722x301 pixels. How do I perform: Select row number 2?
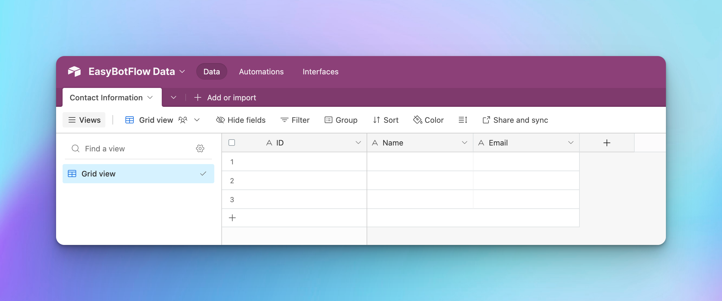click(x=232, y=181)
